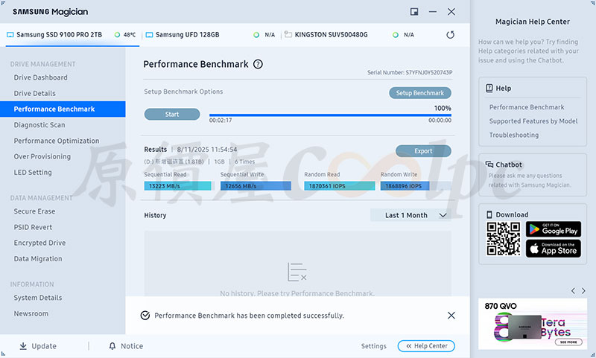The height and width of the screenshot is (358, 596).
Task: Click the Sequential Write 12656 MB/s bar
Action: coord(256,186)
